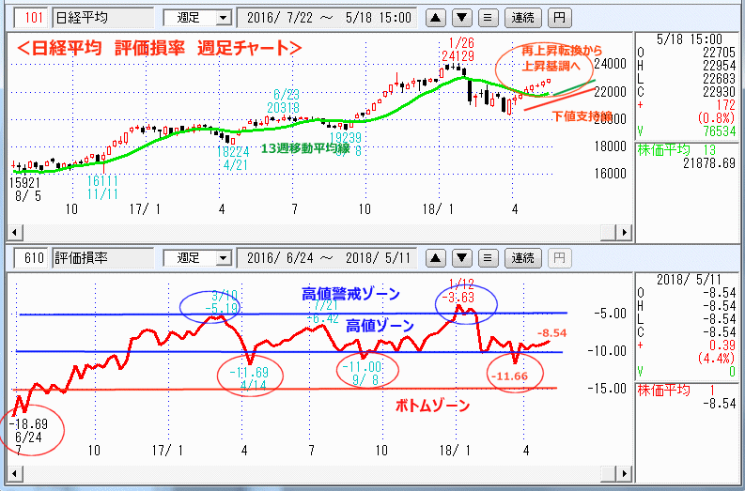This screenshot has height=491, width=745.
Task: Click 1/26 24129 peak marker on chart
Action: [462, 50]
